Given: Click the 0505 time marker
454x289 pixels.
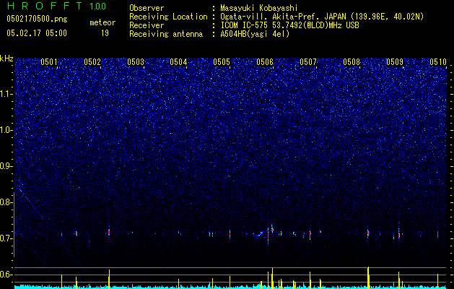Looking at the screenshot, I should tap(222, 62).
